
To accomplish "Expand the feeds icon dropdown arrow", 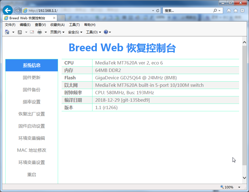I will click(x=26, y=32).
